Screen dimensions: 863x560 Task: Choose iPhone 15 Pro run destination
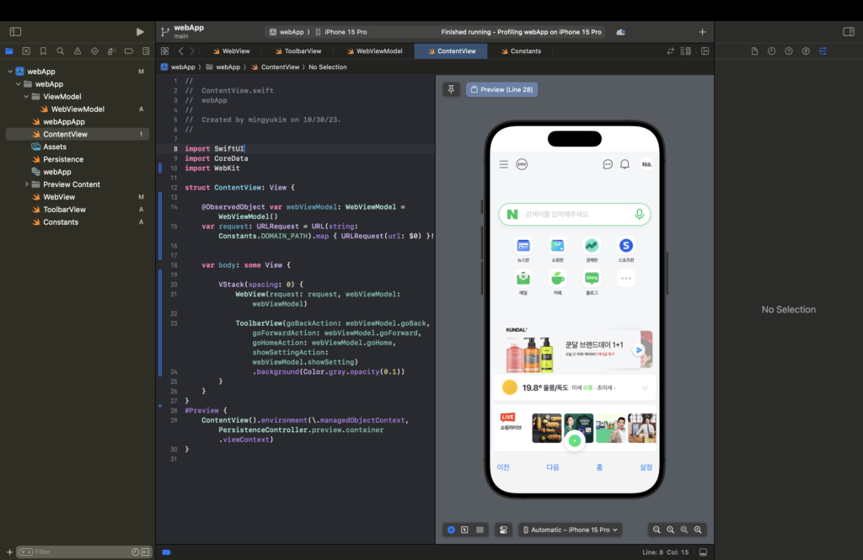340,32
